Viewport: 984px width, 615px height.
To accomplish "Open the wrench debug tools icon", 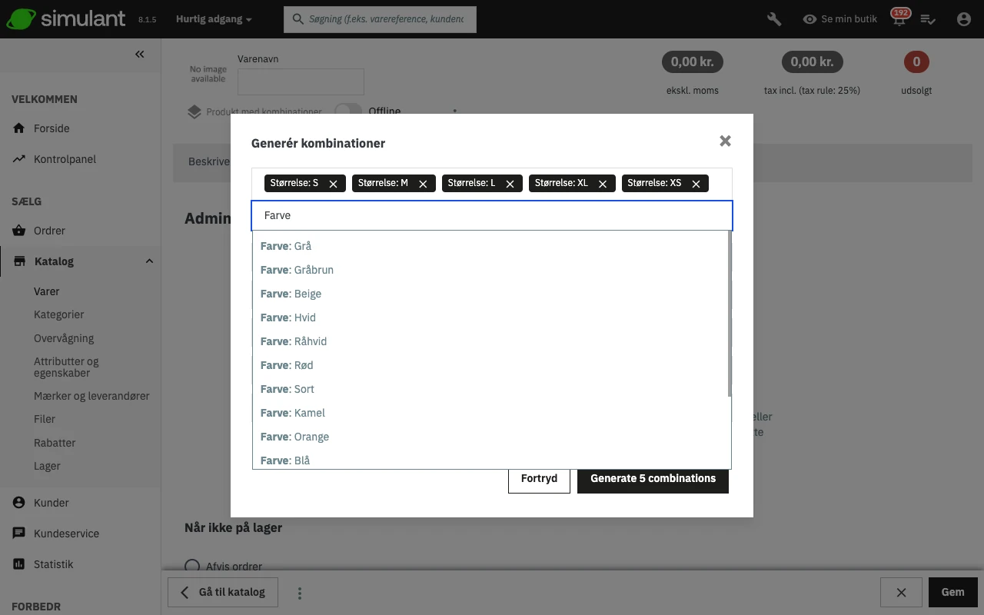I will click(x=774, y=19).
